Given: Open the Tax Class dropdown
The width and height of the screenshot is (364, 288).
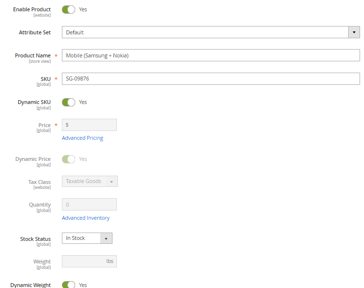Looking at the screenshot, I should point(90,182).
